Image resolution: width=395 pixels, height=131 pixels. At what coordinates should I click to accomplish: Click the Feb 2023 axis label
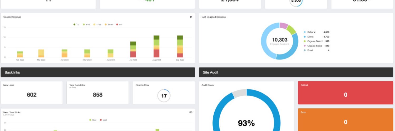click(20, 60)
